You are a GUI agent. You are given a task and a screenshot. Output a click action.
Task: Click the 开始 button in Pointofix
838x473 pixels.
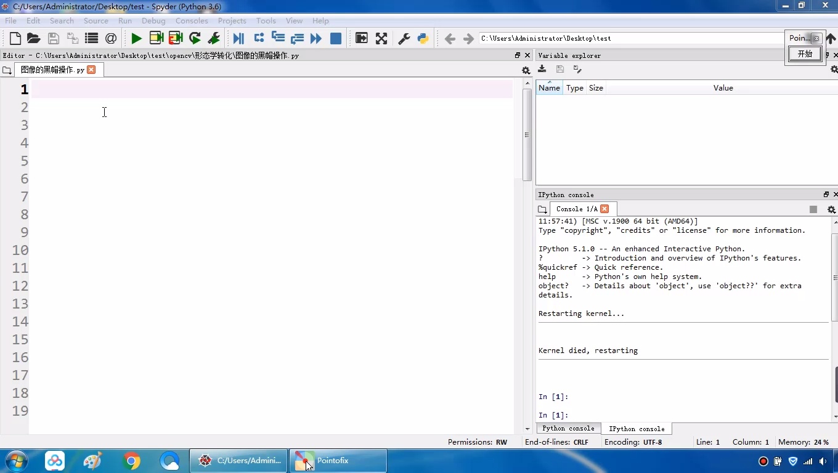805,54
